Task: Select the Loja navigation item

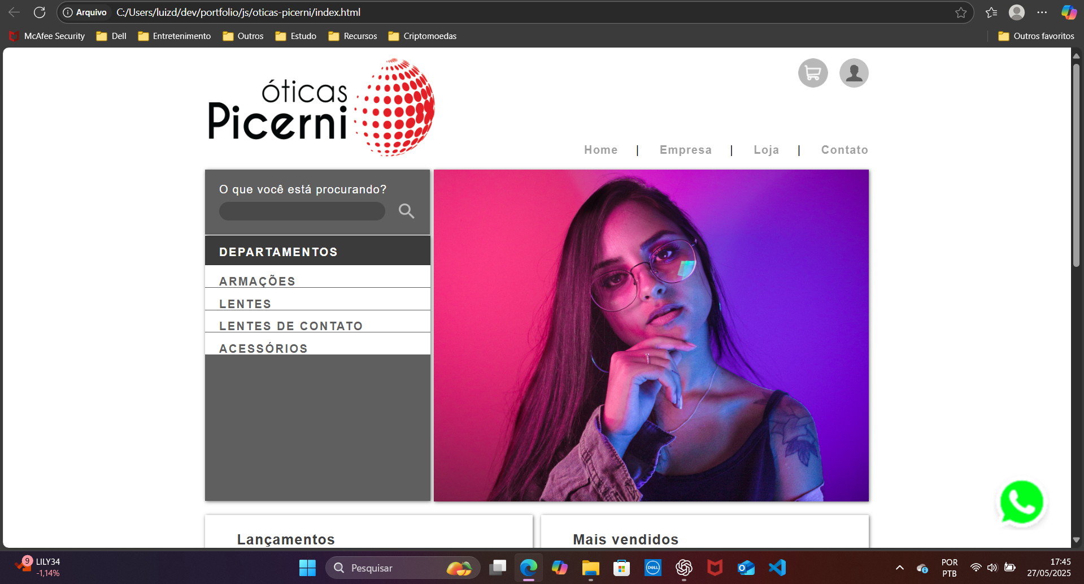Action: tap(766, 150)
